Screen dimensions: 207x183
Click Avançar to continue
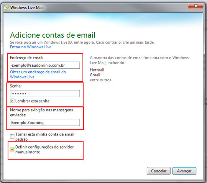tap(184, 171)
